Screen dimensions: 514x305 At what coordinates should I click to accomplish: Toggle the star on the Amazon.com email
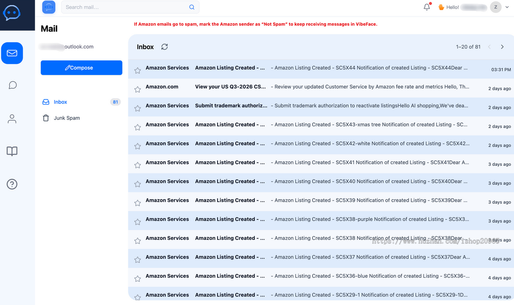[x=137, y=89]
